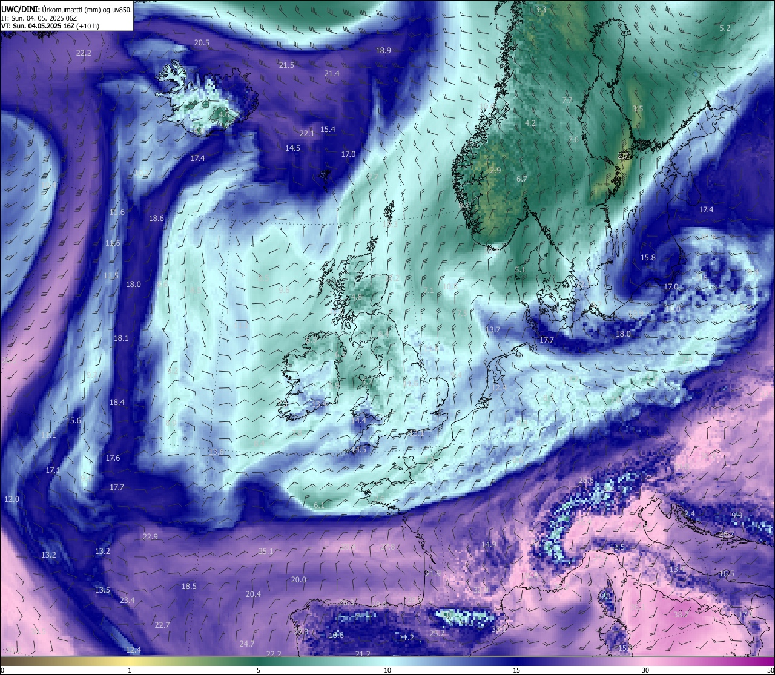Image resolution: width=775 pixels, height=675 pixels.
Task: Click the 5.2 value on the map
Action: [725, 28]
